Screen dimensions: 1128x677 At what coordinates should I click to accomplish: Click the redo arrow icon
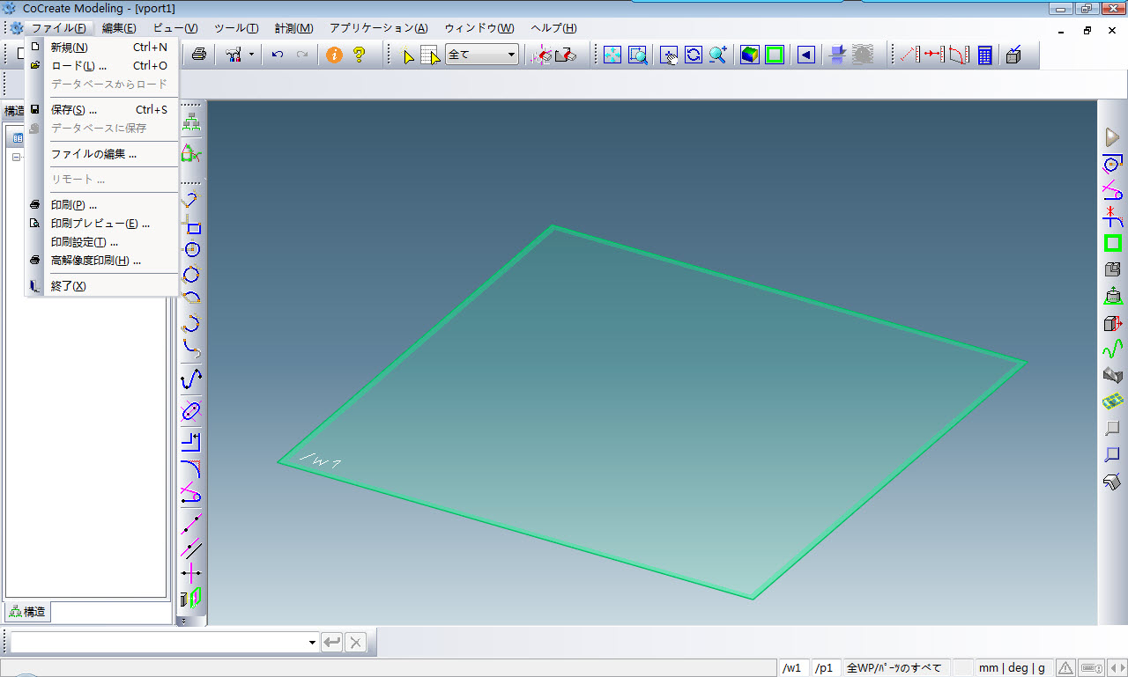pos(302,55)
